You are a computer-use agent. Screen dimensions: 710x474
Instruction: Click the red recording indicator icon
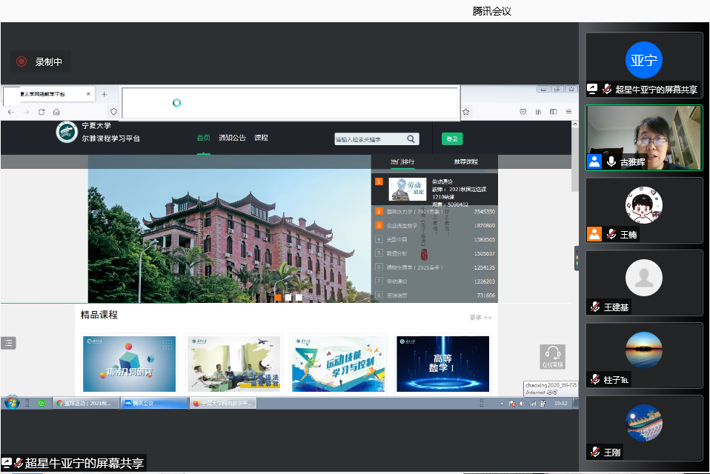tap(21, 61)
